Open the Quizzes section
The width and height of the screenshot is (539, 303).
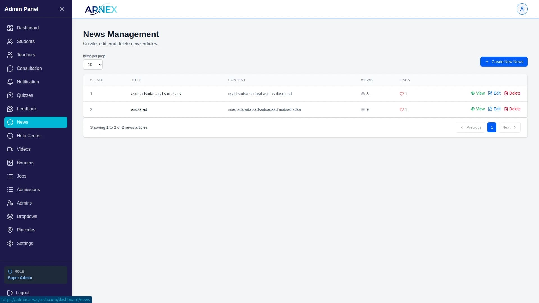click(25, 95)
